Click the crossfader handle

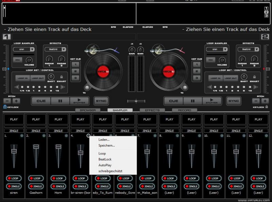tap(136, 101)
